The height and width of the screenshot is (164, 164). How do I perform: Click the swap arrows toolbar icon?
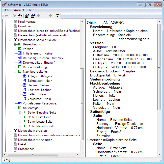point(6,16)
